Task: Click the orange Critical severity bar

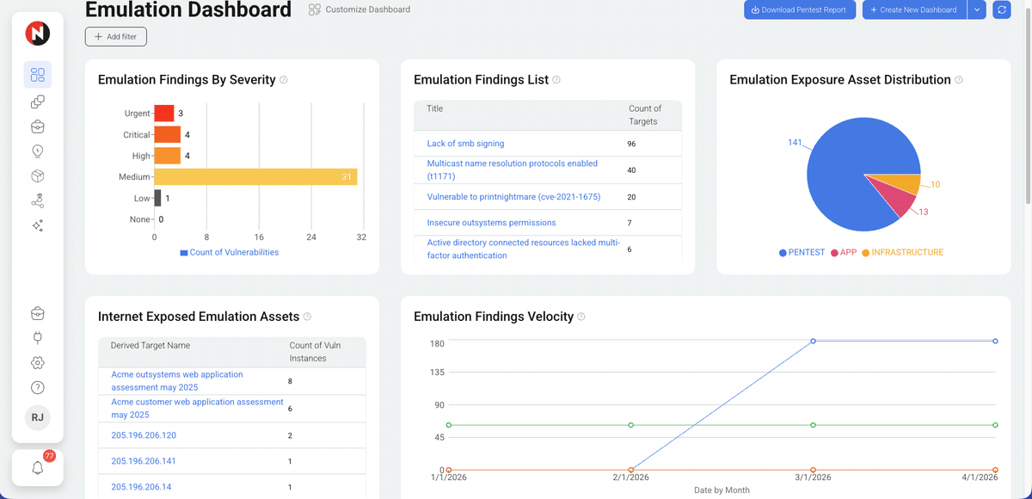Action: pos(168,134)
